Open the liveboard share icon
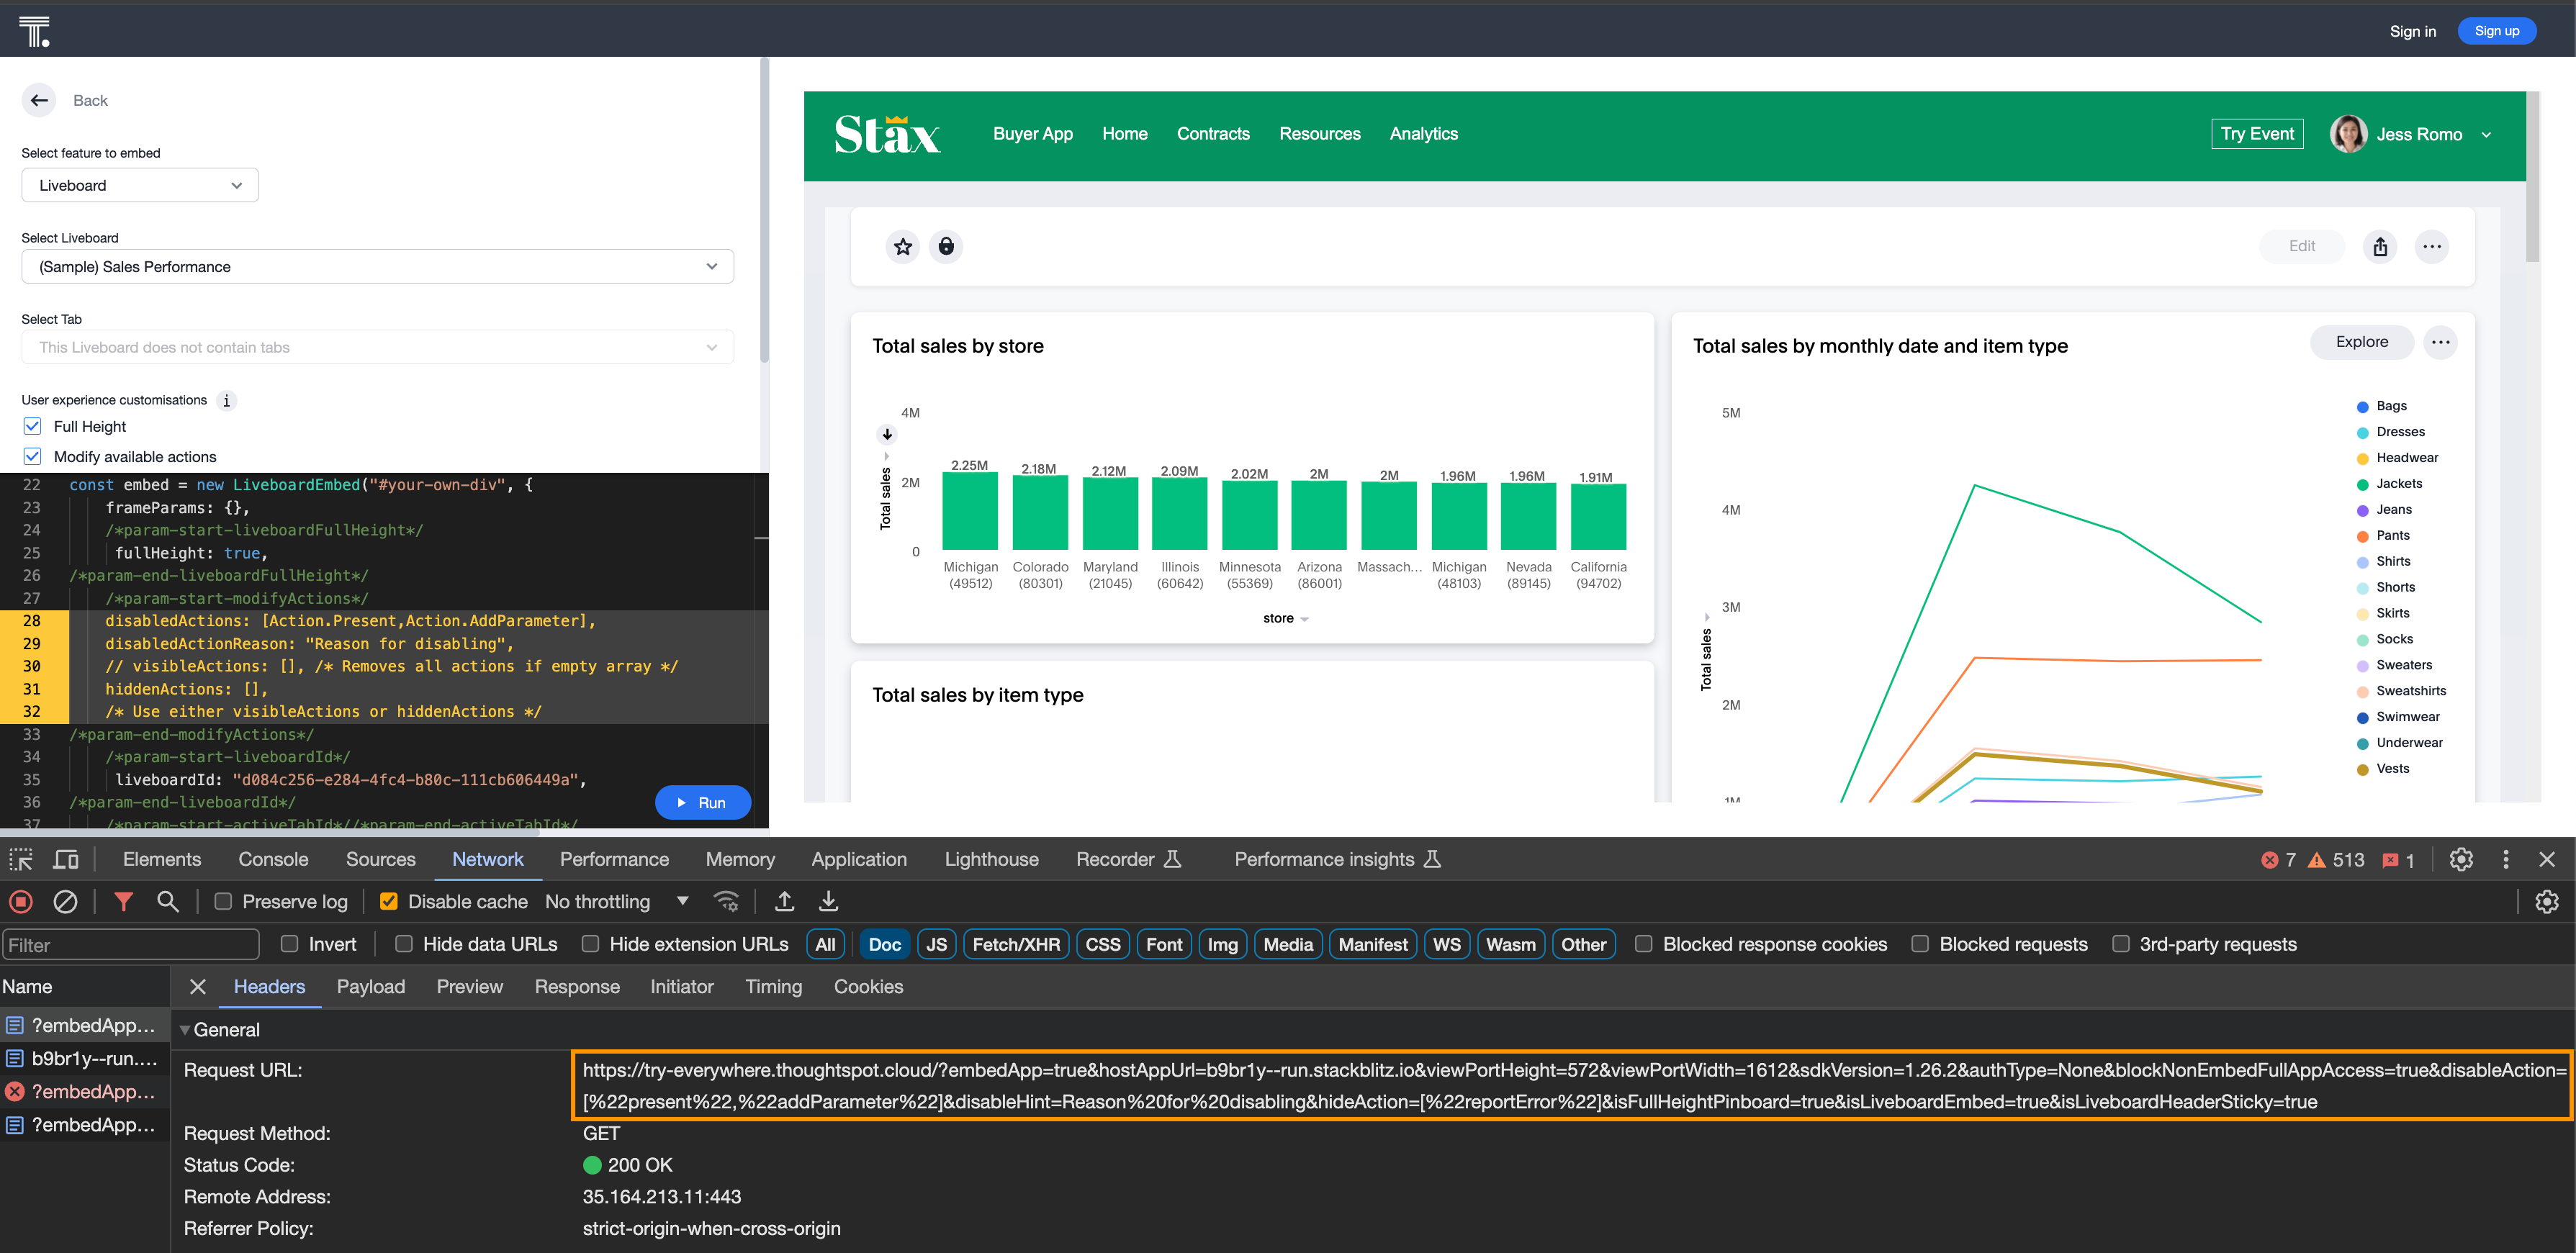Viewport: 2576px width, 1253px height. click(2381, 246)
